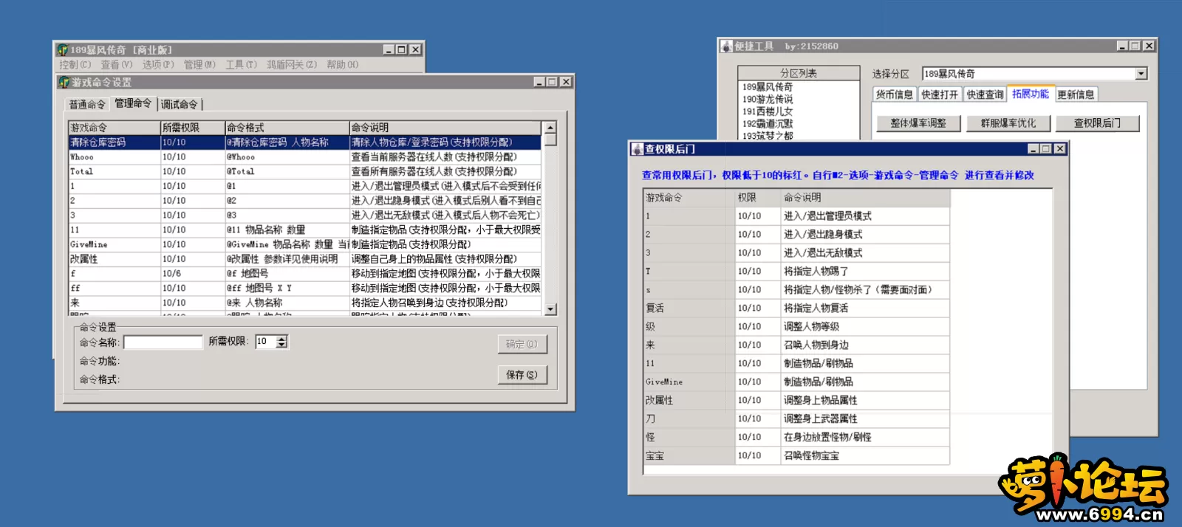The width and height of the screenshot is (1182, 527).
Task: Select the @来 人物名称 command row
Action: pos(305,303)
